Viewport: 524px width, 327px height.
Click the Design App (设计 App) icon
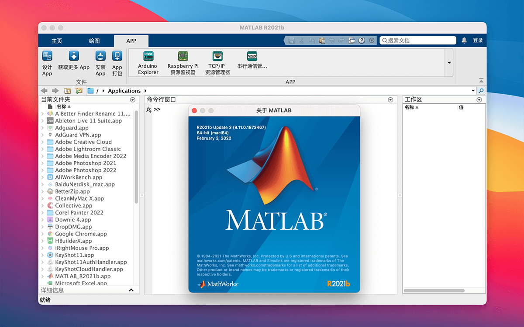tap(47, 56)
